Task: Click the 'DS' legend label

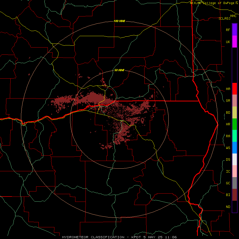Action: [x=228, y=159]
